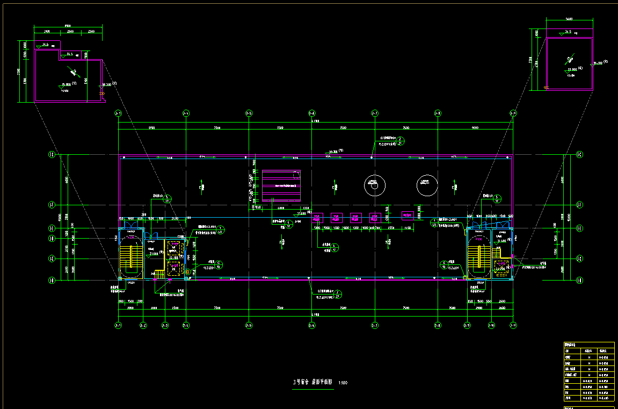
Task: Select the right circular roof opening
Action: (x=428, y=185)
